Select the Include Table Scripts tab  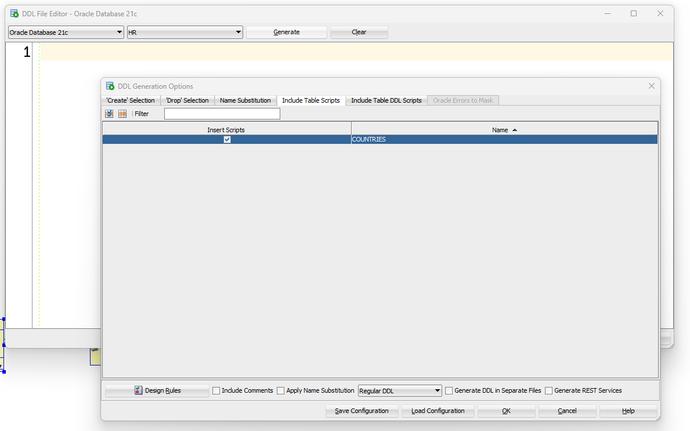[311, 100]
